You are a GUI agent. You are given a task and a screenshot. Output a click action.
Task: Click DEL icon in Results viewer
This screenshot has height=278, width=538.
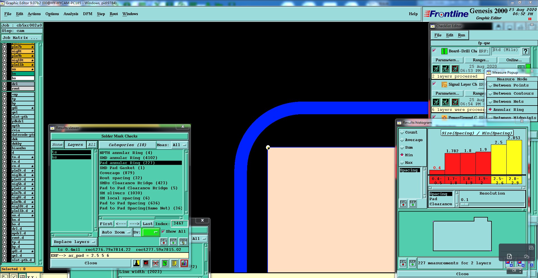point(164,242)
